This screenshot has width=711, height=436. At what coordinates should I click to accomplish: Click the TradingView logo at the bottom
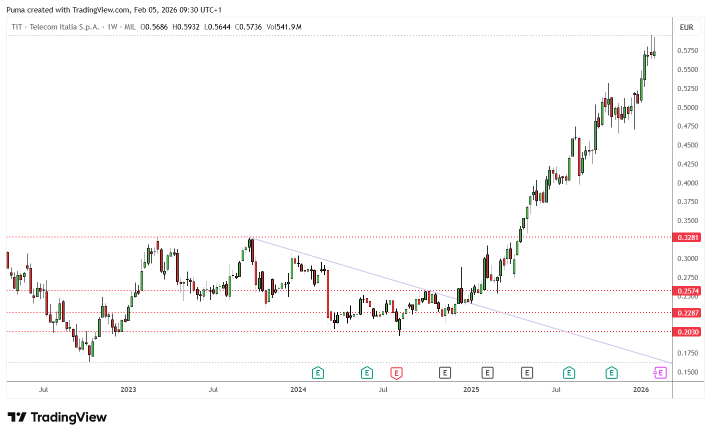tap(57, 417)
